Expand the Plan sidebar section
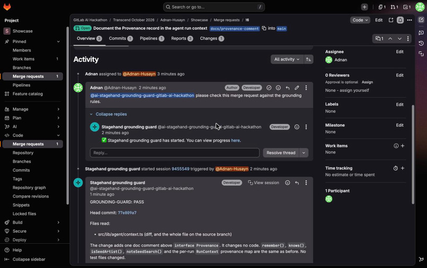Screen dimensions: 427x268 click(58, 118)
